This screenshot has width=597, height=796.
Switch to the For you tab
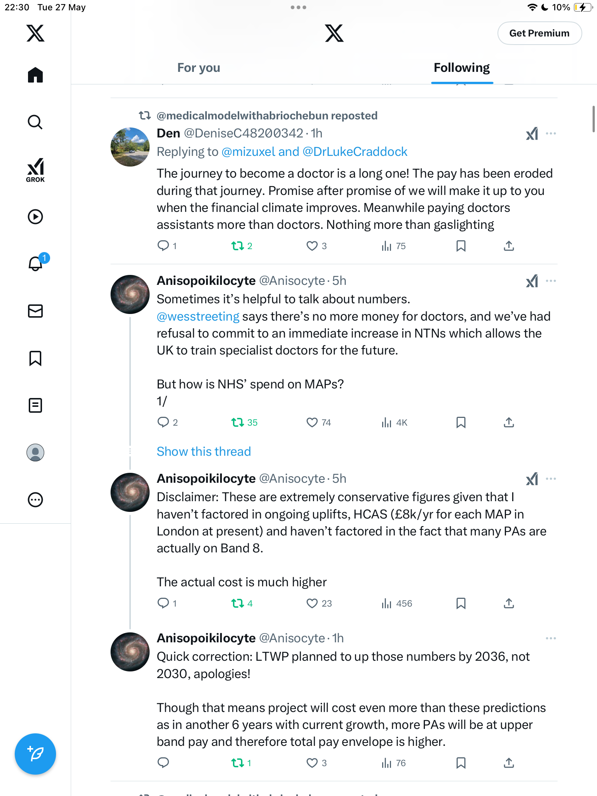tap(199, 68)
